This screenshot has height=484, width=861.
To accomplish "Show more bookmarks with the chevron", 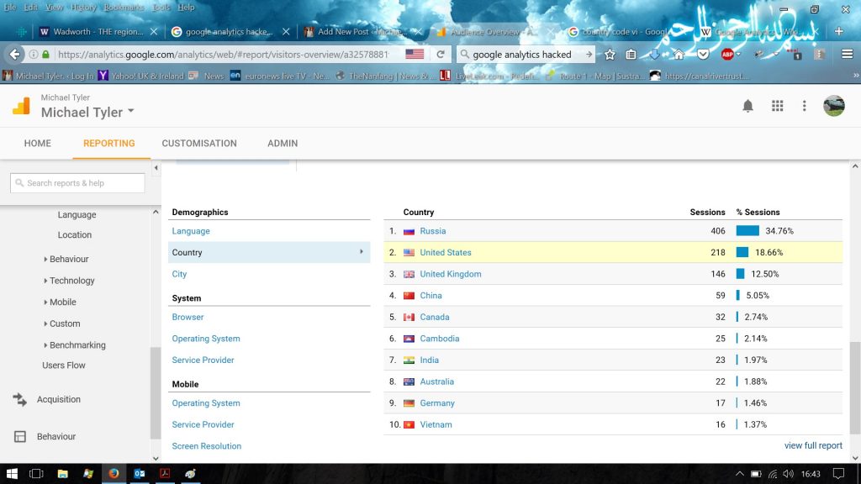I will coord(855,75).
